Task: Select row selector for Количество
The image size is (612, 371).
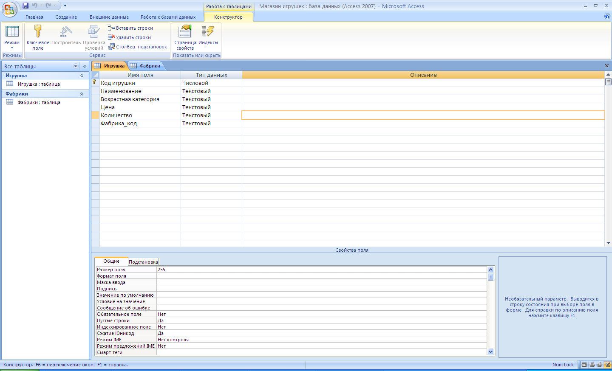Action: (x=95, y=115)
